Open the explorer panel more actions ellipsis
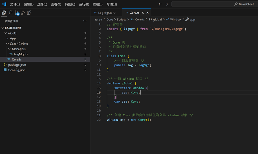Viewport: 258px width, 154px height. click(85, 21)
